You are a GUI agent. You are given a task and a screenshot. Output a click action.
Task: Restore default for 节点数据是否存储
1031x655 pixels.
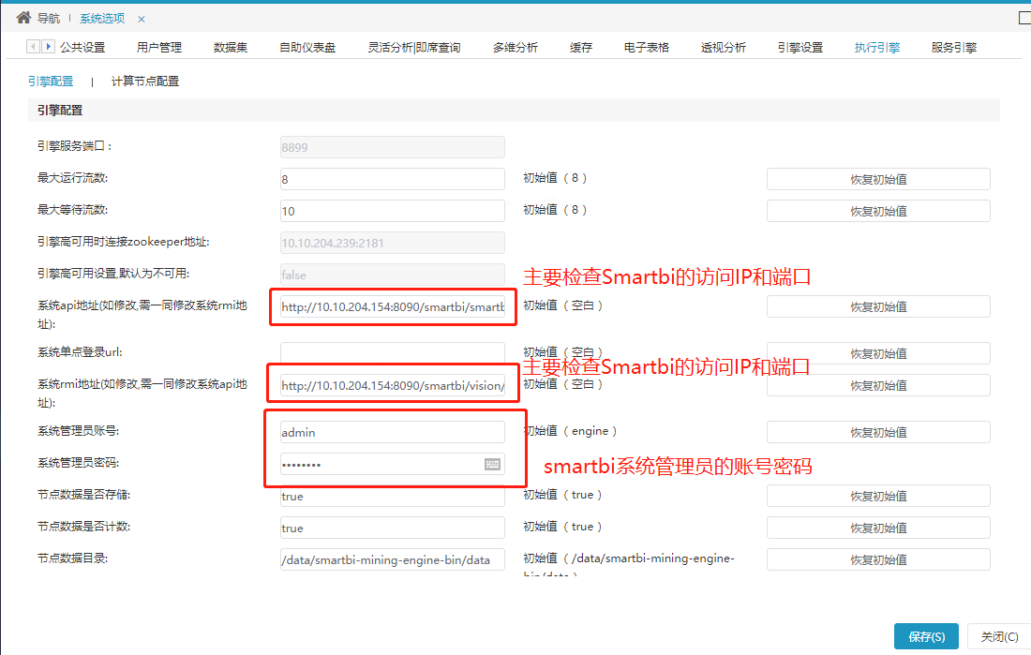tap(878, 496)
